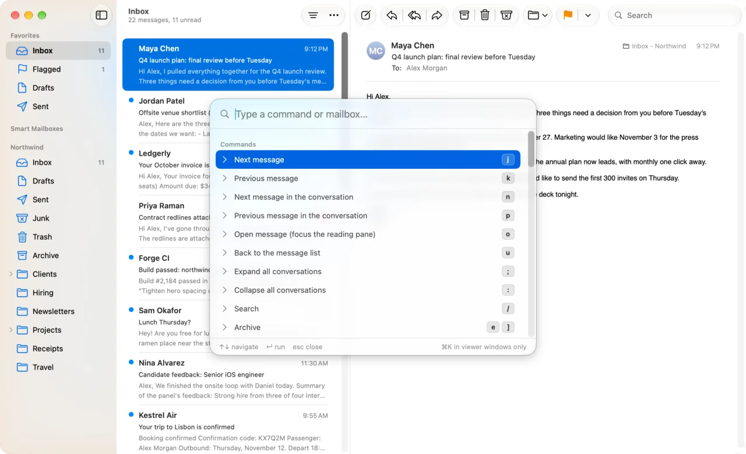Focus the Search field in toolbar

(674, 15)
